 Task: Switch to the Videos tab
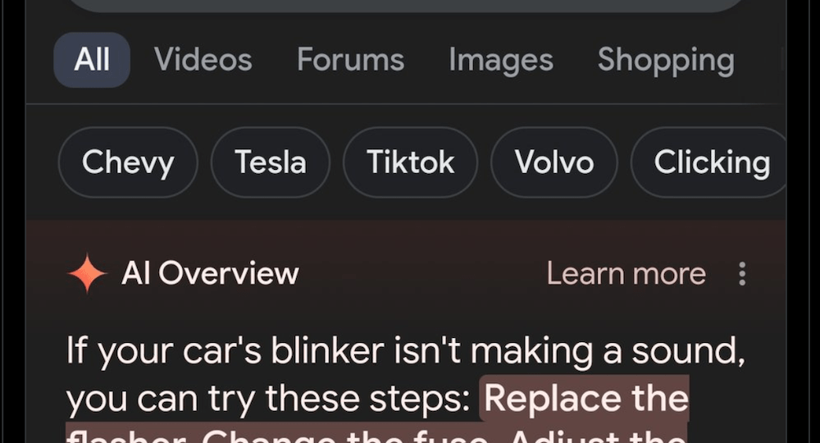pyautogui.click(x=203, y=60)
